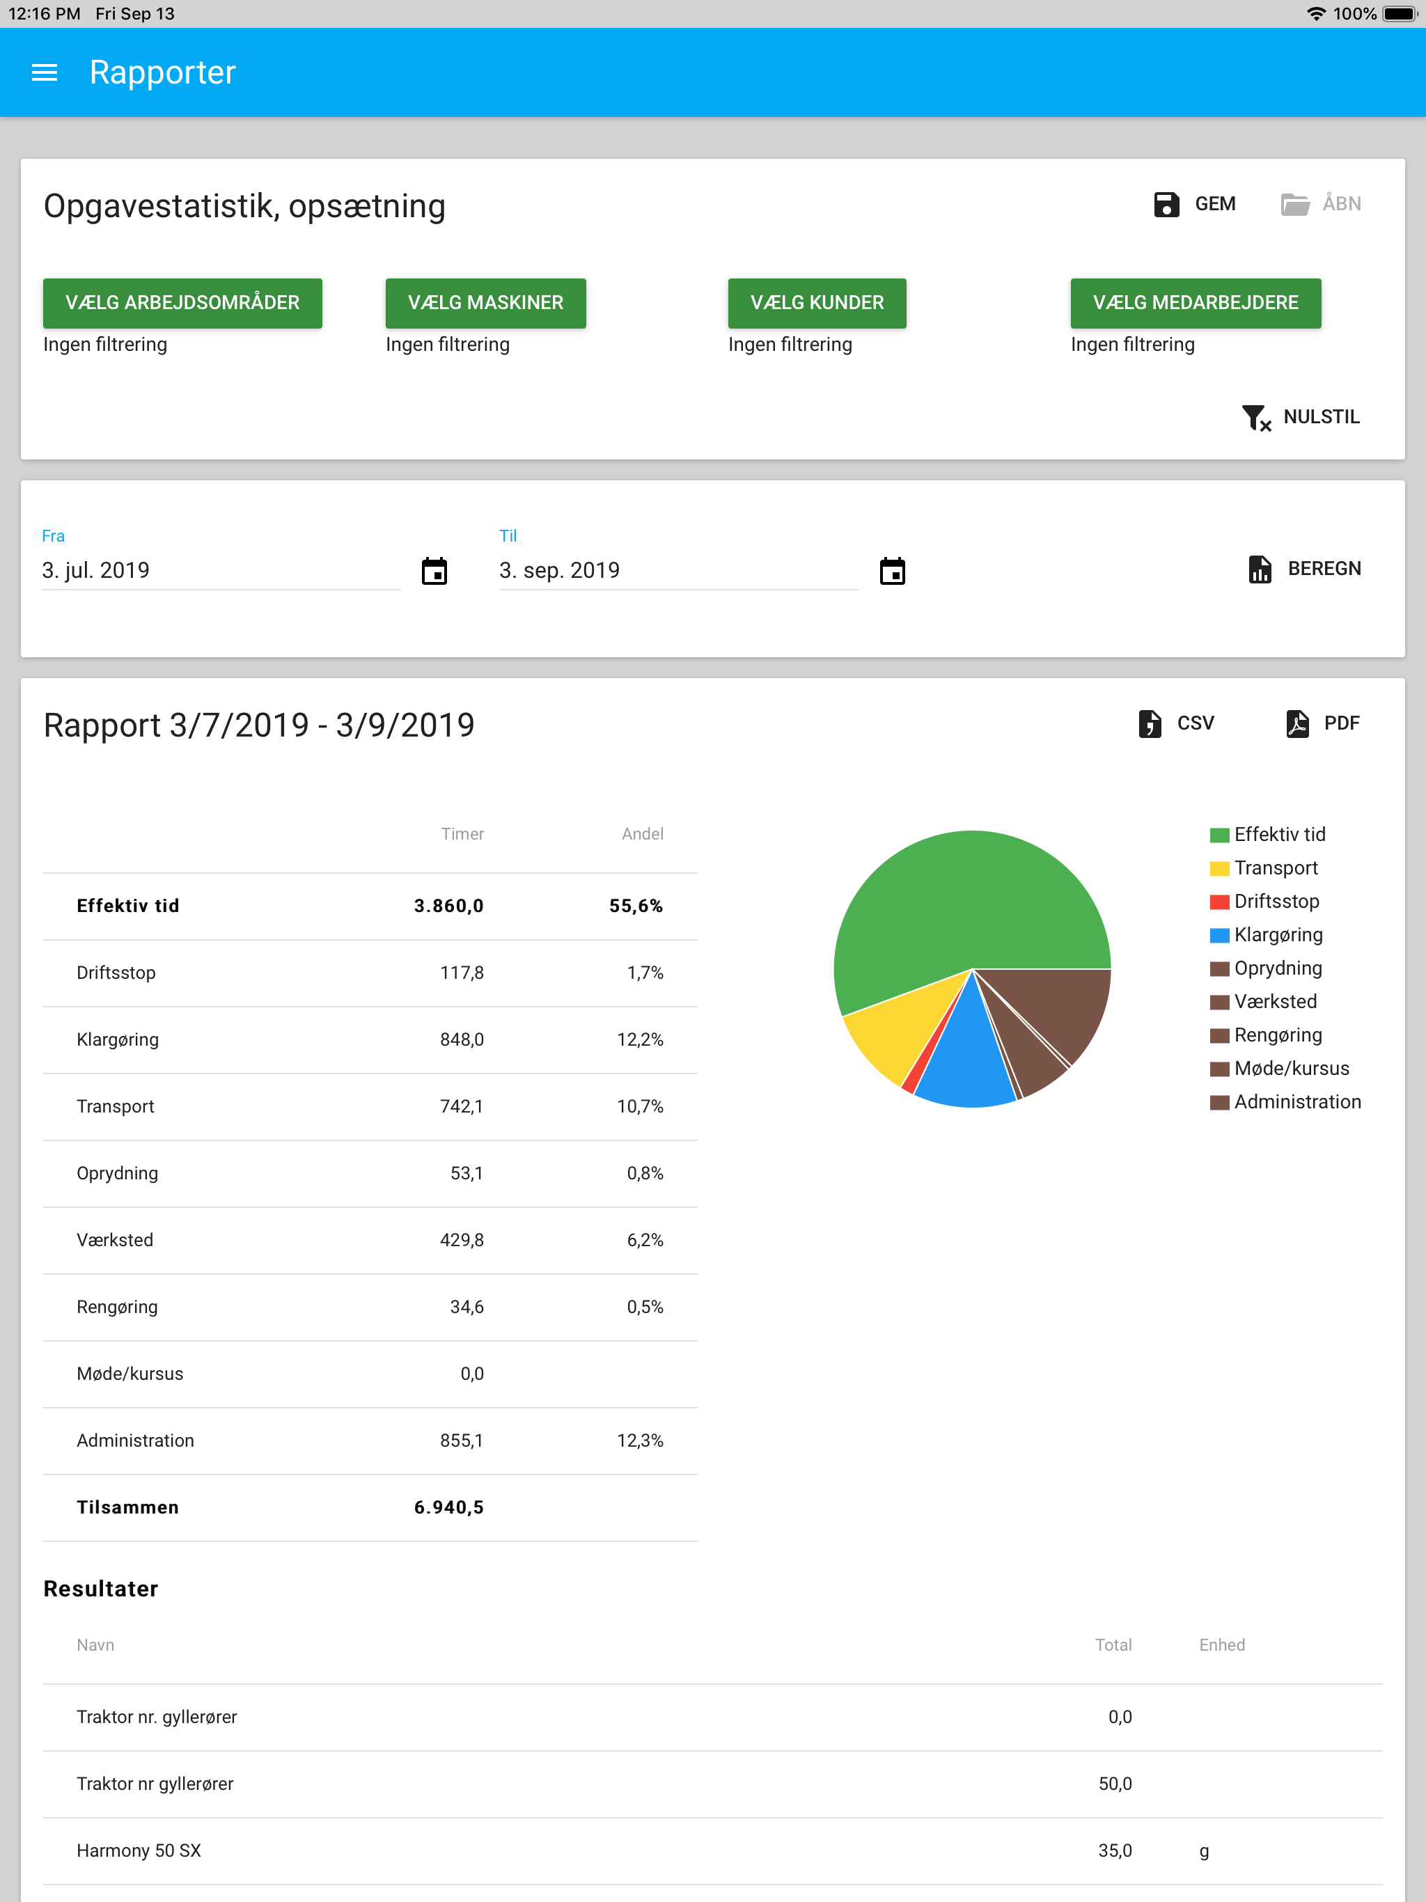Select the Administration table row
This screenshot has height=1902, width=1426.
(x=370, y=1440)
